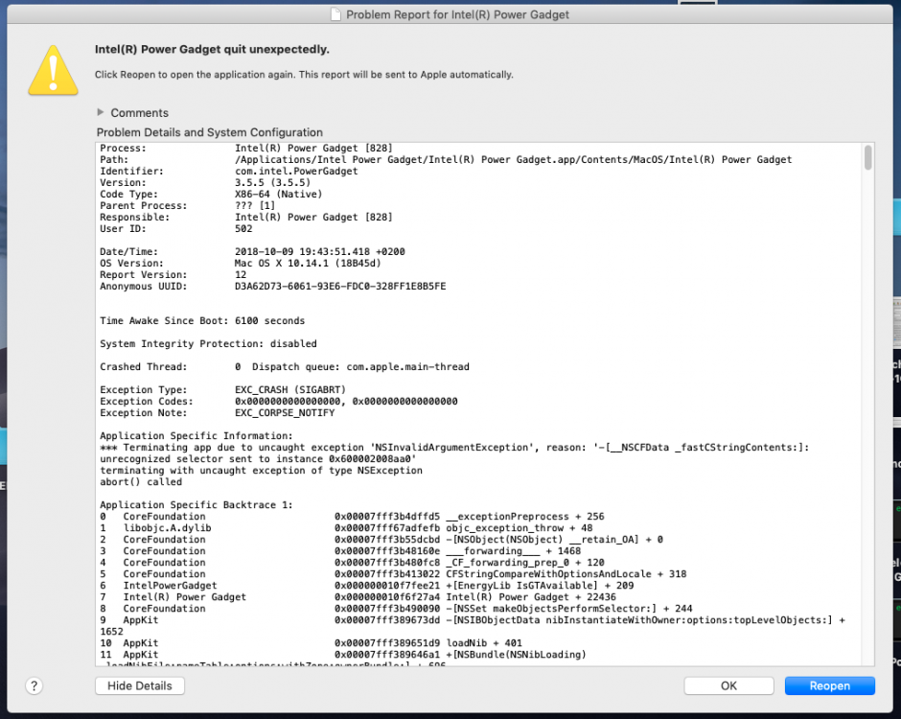The width and height of the screenshot is (901, 719).
Task: Click the 'X86-64 (Native)' code type
Action: [278, 195]
